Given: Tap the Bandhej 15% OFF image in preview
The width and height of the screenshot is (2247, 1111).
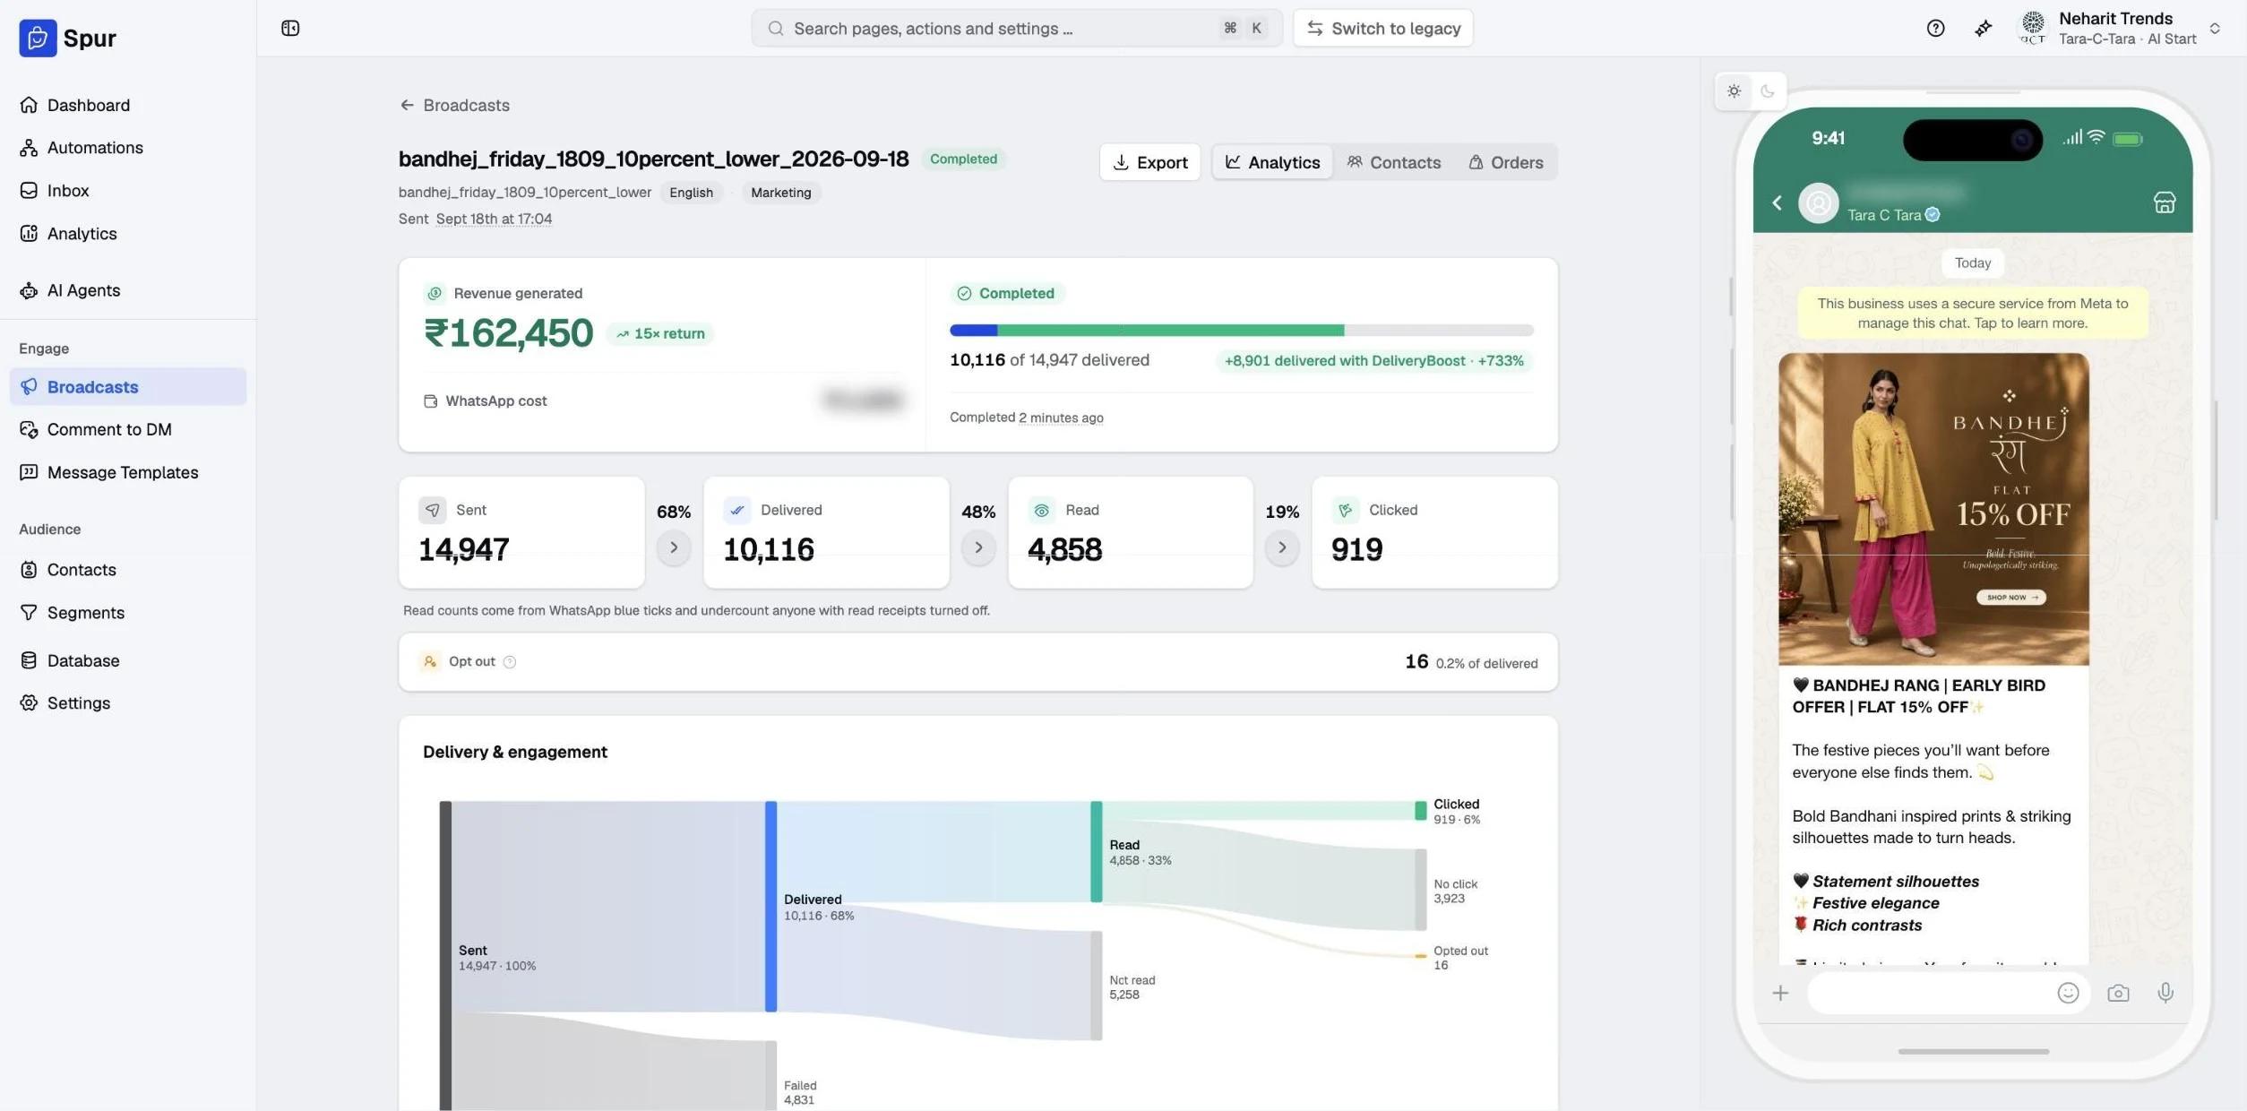Looking at the screenshot, I should pos(1933,509).
